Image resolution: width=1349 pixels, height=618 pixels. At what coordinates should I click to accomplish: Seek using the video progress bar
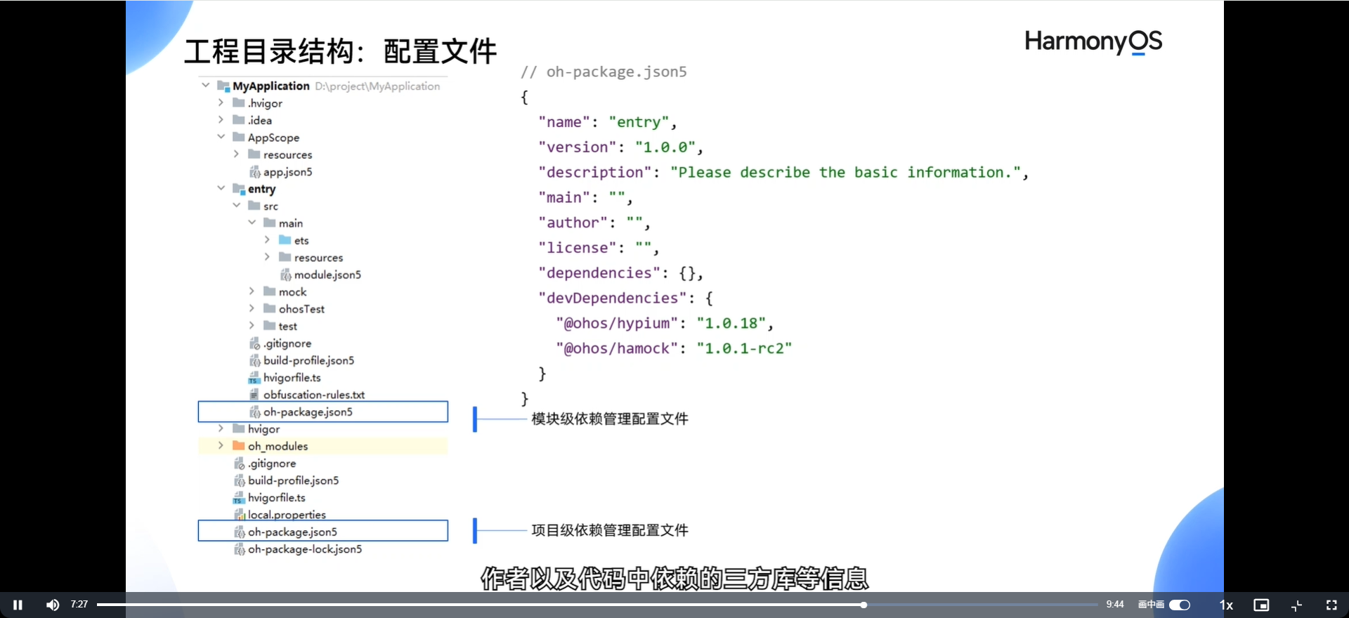597,605
